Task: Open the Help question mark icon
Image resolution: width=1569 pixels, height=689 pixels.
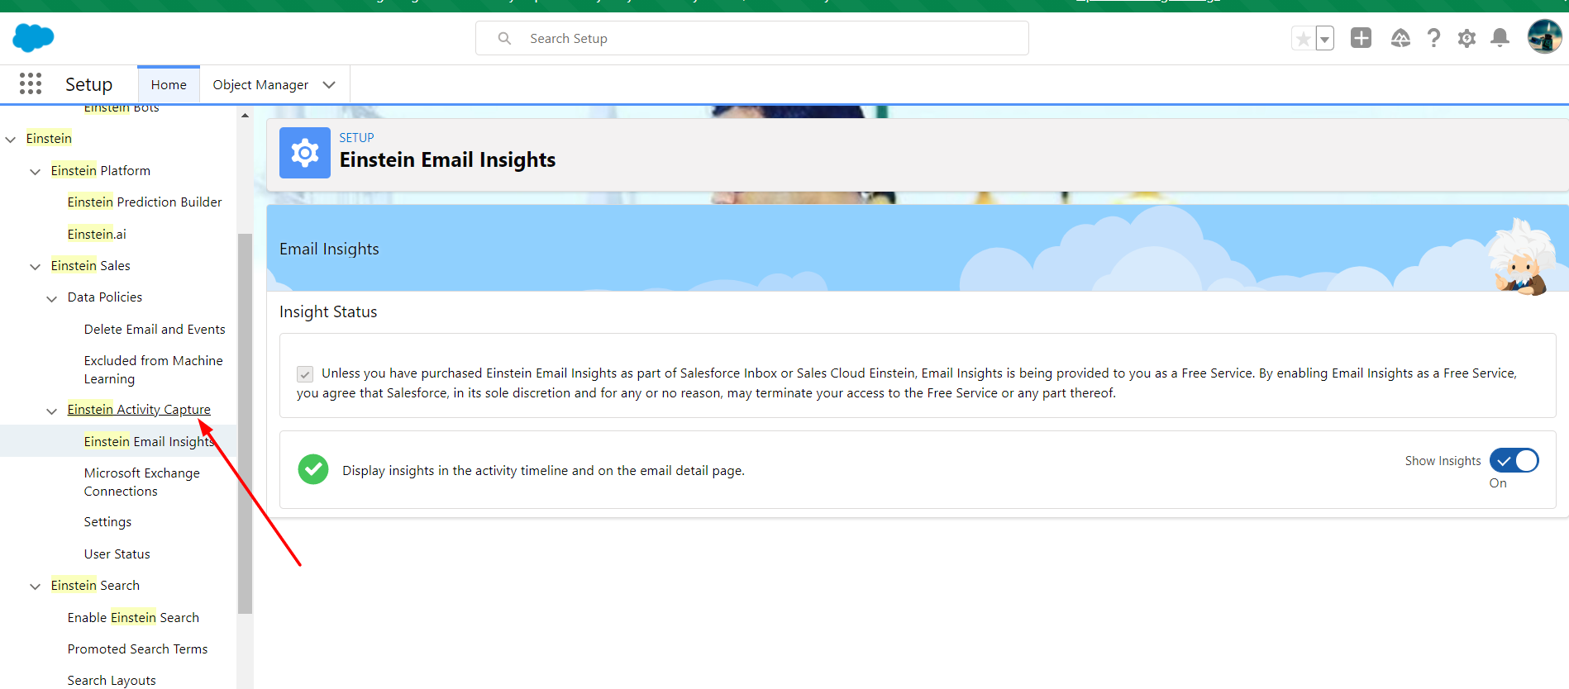Action: pos(1433,38)
